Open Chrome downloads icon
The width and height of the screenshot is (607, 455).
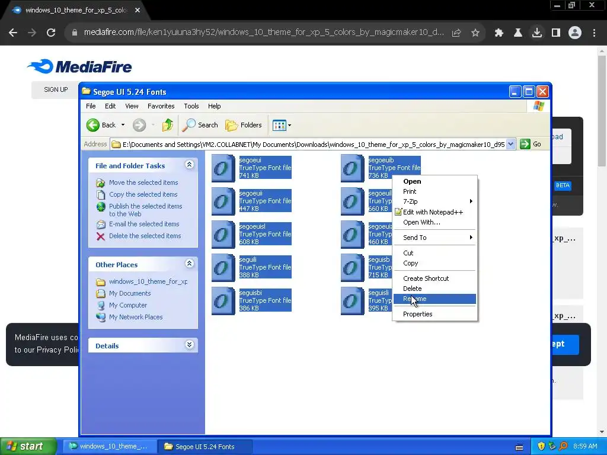point(537,33)
